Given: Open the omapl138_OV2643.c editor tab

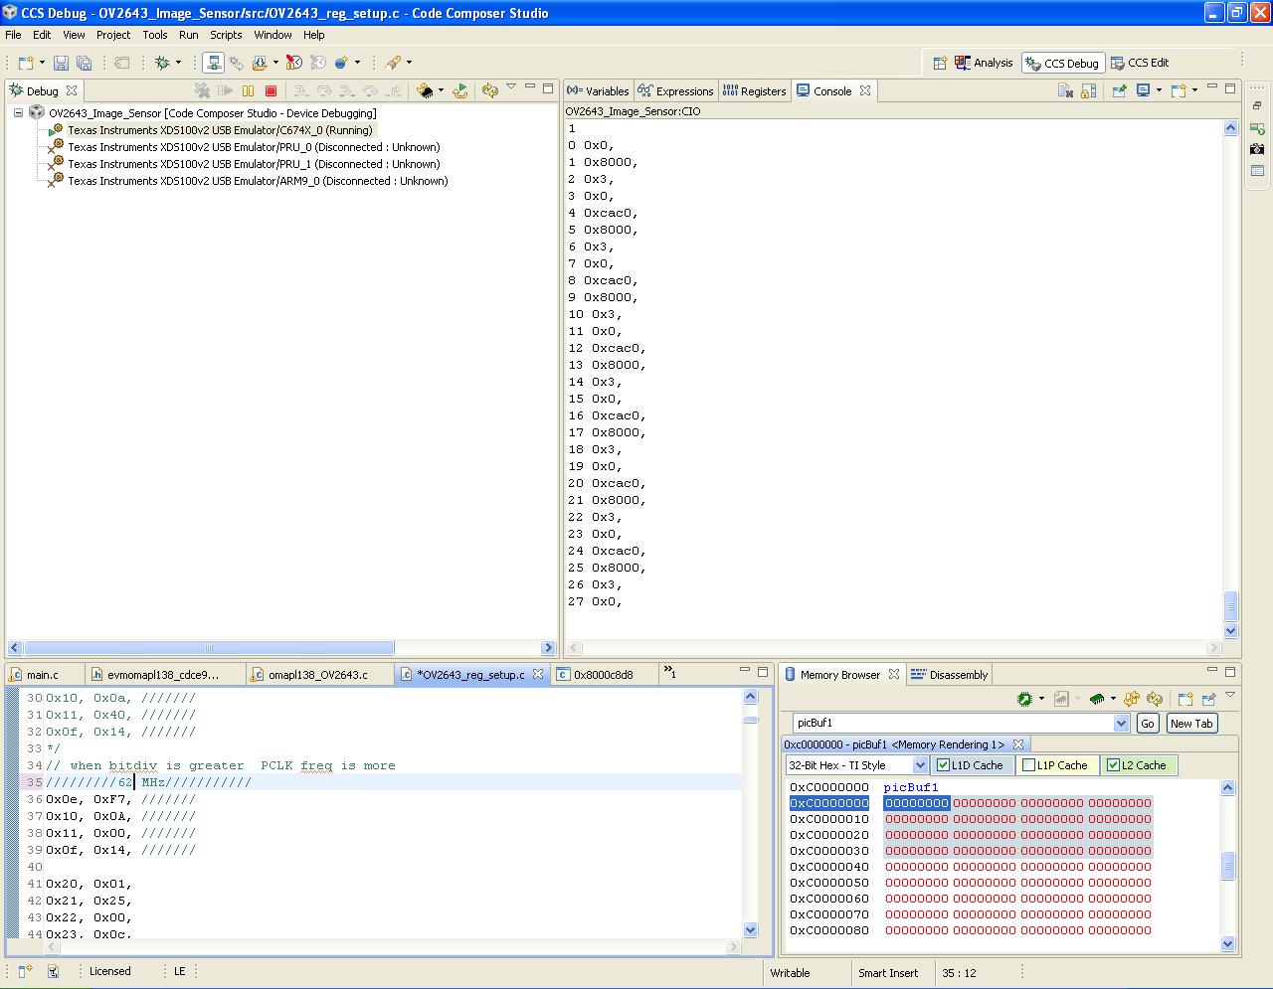Looking at the screenshot, I should [x=318, y=675].
